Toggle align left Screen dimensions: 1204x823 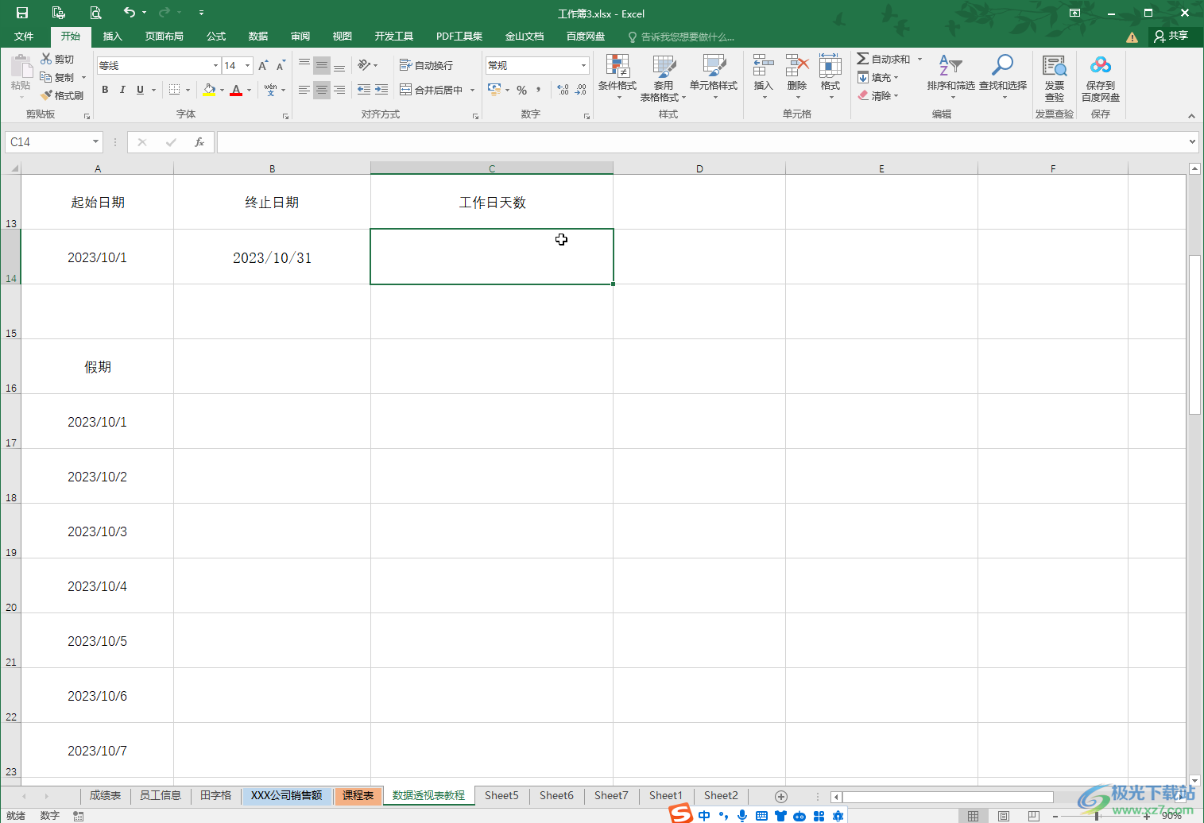click(x=304, y=90)
